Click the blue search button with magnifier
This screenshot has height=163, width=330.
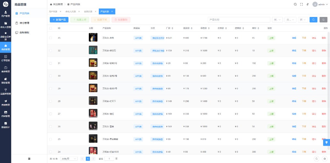click(x=313, y=20)
